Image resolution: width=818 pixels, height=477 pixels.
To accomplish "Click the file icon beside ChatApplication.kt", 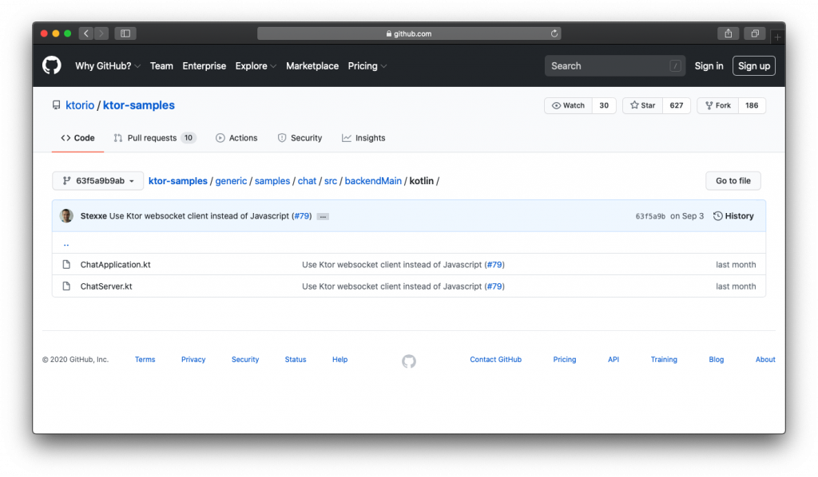I will pos(66,265).
